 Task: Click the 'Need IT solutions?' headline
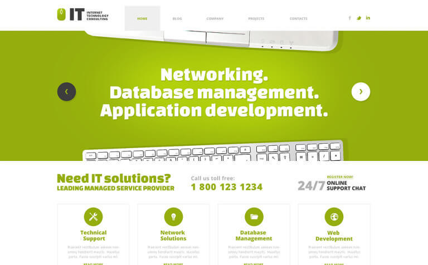click(114, 179)
